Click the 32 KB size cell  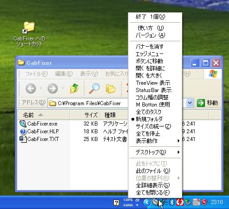click(x=91, y=124)
